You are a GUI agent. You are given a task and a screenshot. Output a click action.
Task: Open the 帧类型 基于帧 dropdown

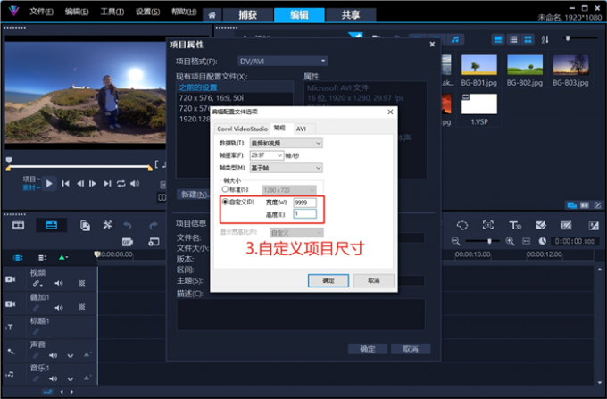click(x=286, y=168)
